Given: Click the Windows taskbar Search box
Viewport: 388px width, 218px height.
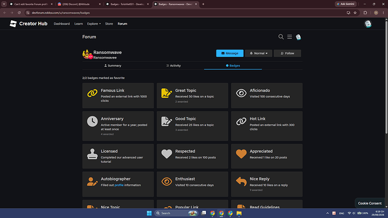Looking at the screenshot, I should pyautogui.click(x=177, y=213).
